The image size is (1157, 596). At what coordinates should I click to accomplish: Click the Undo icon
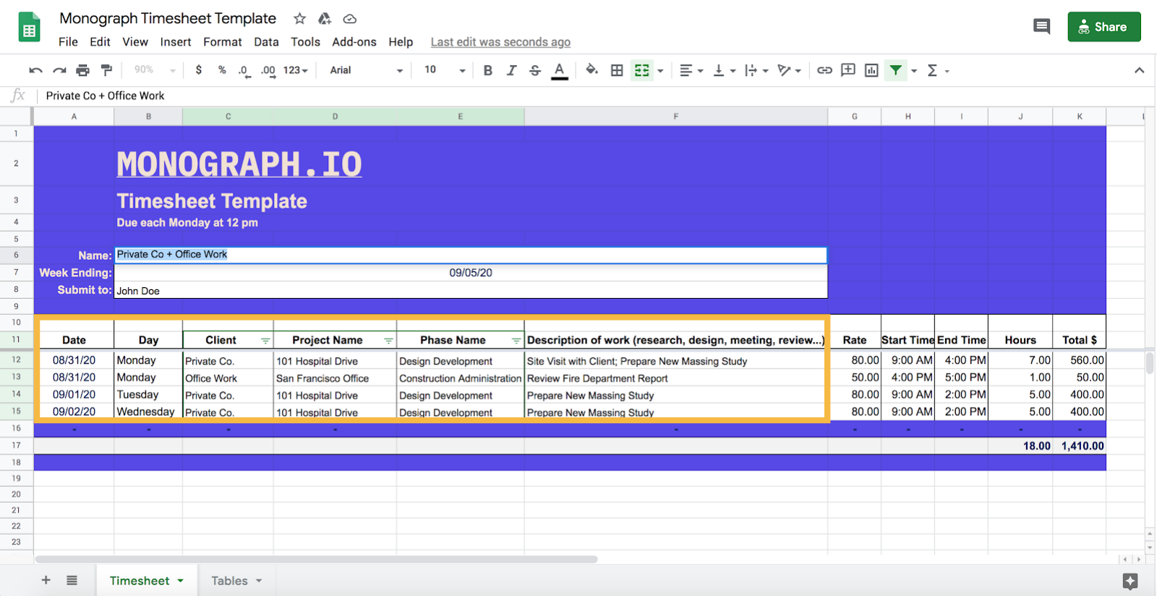pyautogui.click(x=35, y=70)
